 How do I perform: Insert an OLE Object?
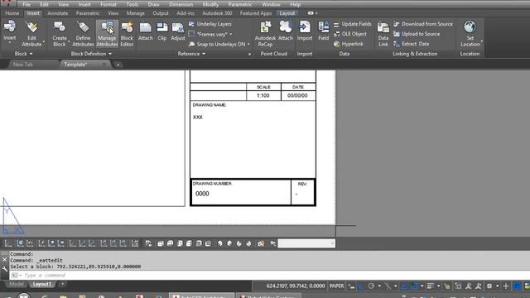(349, 34)
